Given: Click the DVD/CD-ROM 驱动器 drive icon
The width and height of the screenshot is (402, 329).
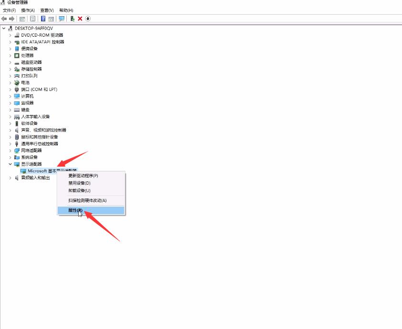Looking at the screenshot, I should pos(17,35).
